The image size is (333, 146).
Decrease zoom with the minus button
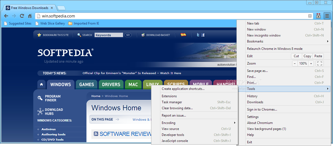295,63
